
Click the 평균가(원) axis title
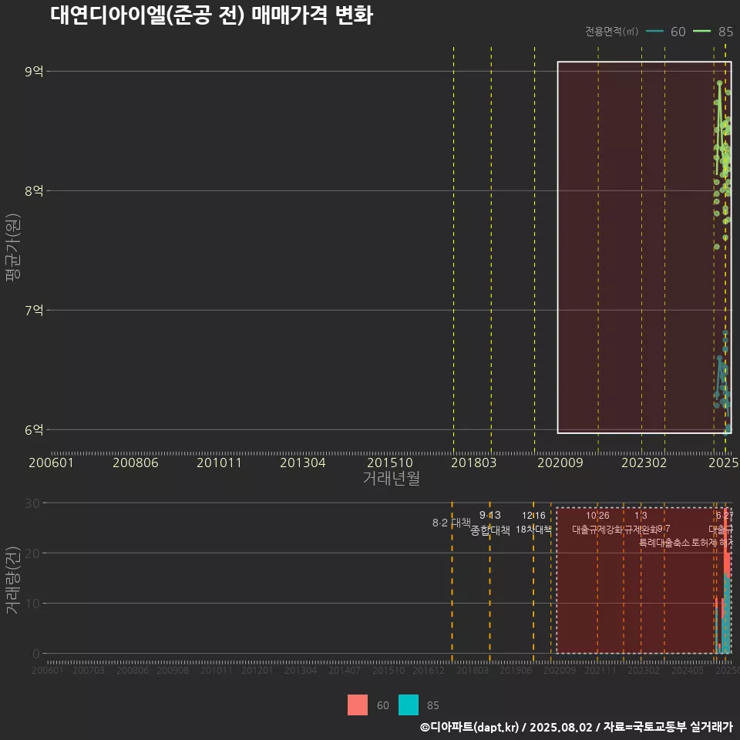(x=13, y=247)
